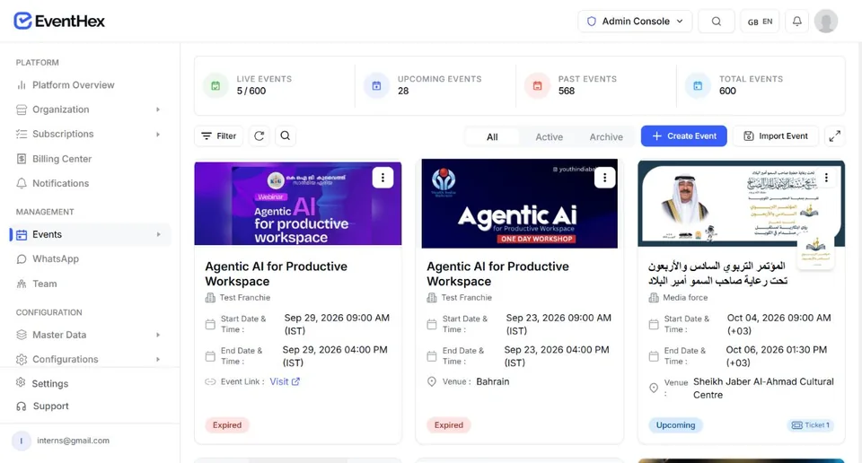Click the Team people icon
This screenshot has width=862, height=463.
coord(22,284)
